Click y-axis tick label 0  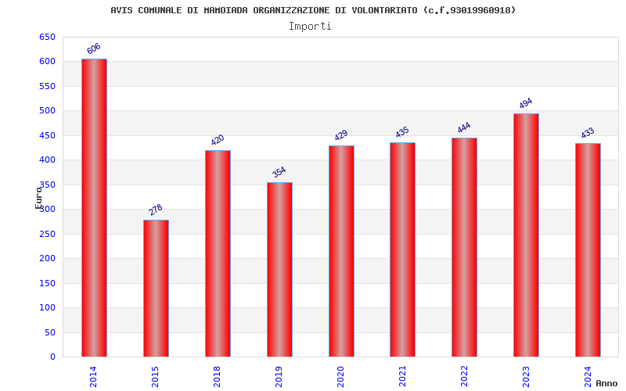(x=52, y=357)
